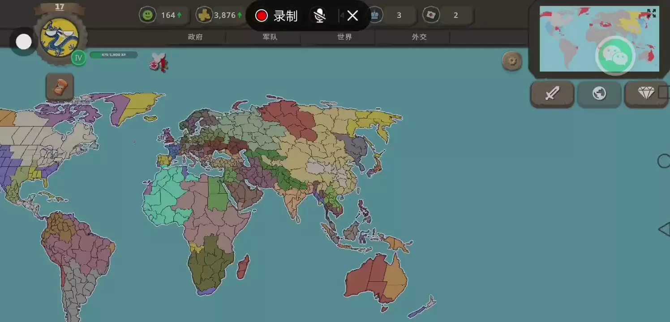The height and width of the screenshot is (322, 670).
Task: Tap the diamond button
Action: coord(646,94)
